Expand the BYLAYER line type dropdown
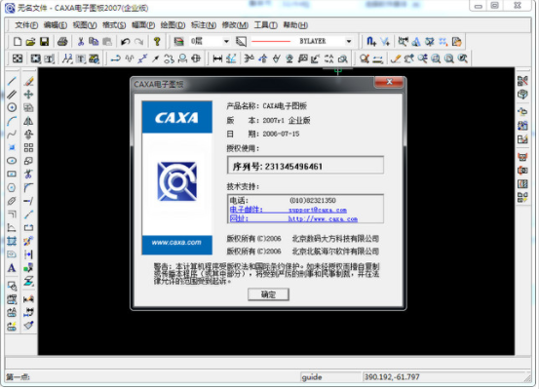 point(349,42)
